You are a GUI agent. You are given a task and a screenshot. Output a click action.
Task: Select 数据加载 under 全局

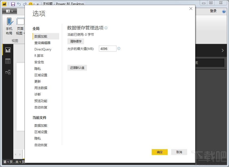pos(46,36)
